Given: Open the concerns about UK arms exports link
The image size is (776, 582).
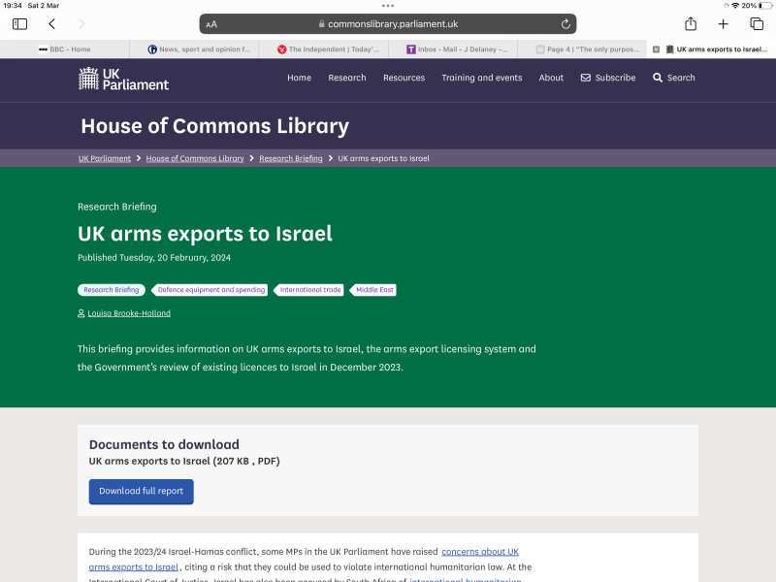Looking at the screenshot, I should point(479,551).
